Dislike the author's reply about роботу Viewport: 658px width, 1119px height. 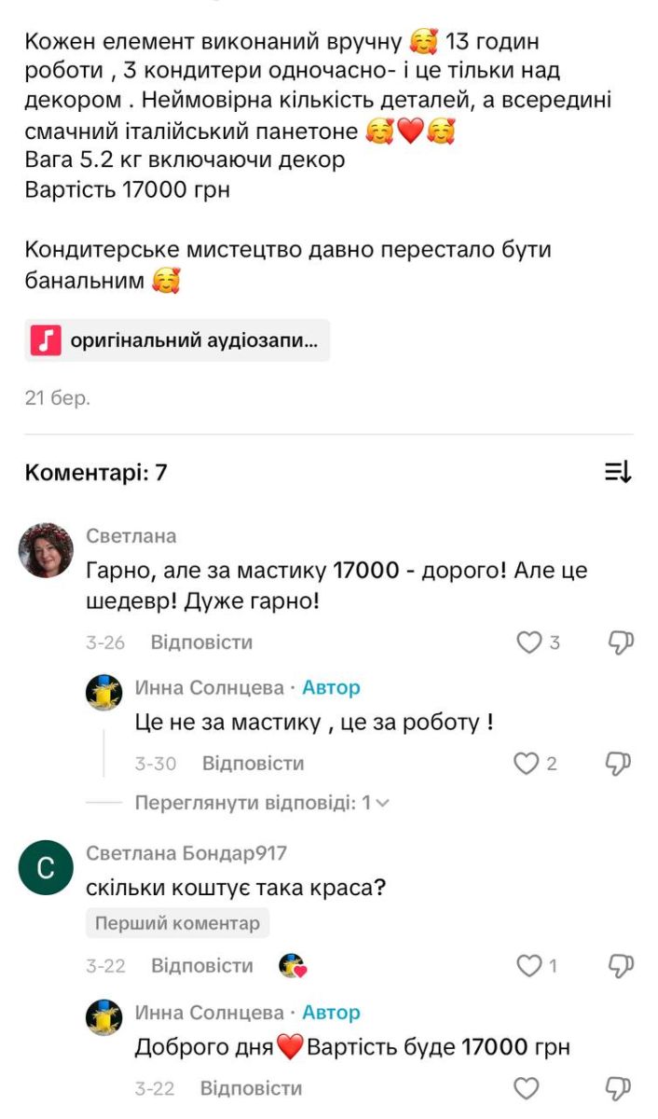coord(621,764)
